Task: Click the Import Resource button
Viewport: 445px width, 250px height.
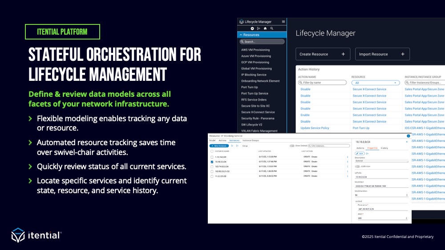Action: click(382, 54)
